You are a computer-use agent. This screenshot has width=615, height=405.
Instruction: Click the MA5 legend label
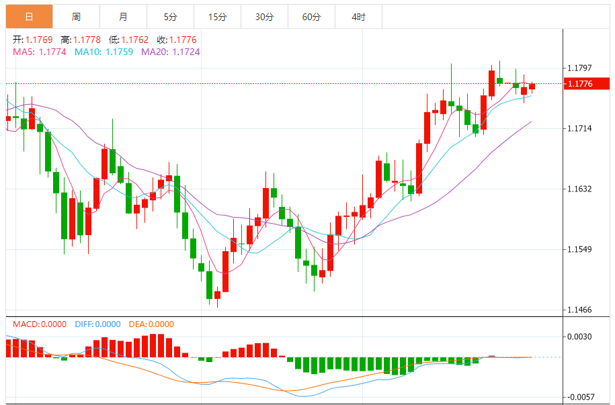coord(39,52)
